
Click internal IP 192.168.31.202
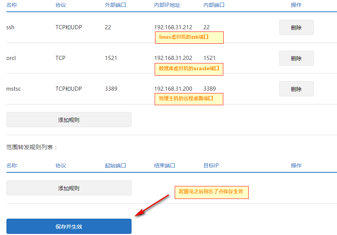point(173,58)
